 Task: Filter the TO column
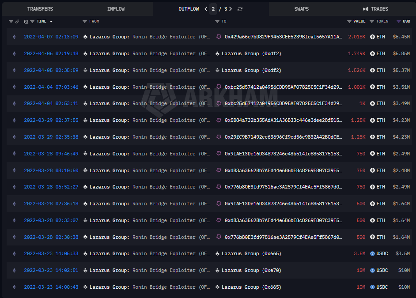217,22
